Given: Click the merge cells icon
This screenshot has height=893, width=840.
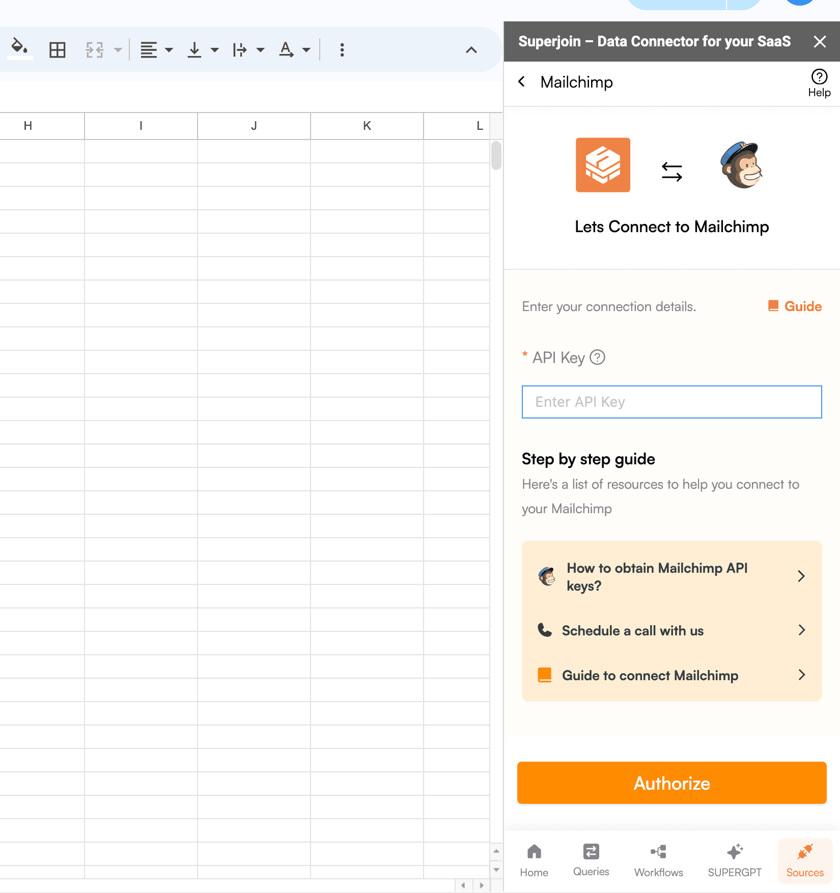Looking at the screenshot, I should point(95,50).
